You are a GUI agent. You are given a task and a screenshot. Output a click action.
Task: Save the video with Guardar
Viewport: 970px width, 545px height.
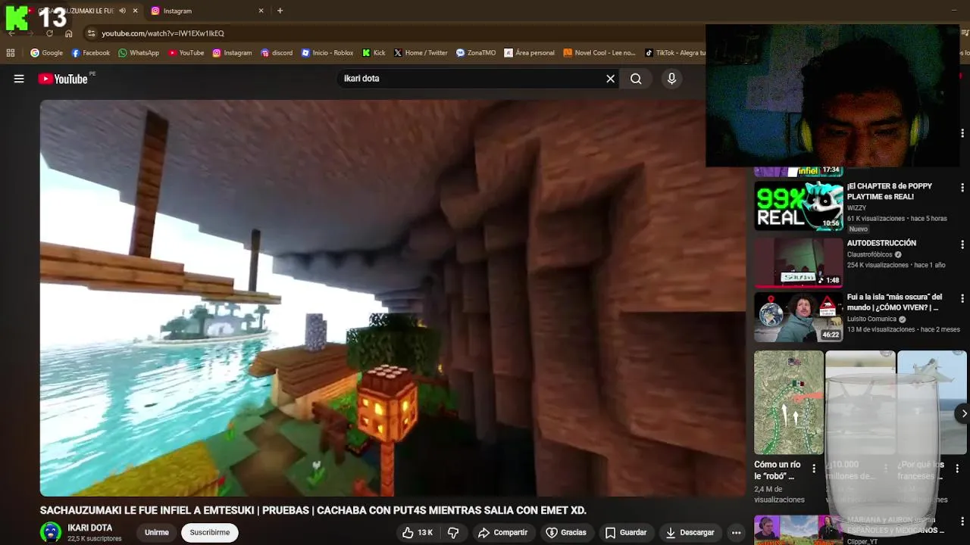[625, 532]
